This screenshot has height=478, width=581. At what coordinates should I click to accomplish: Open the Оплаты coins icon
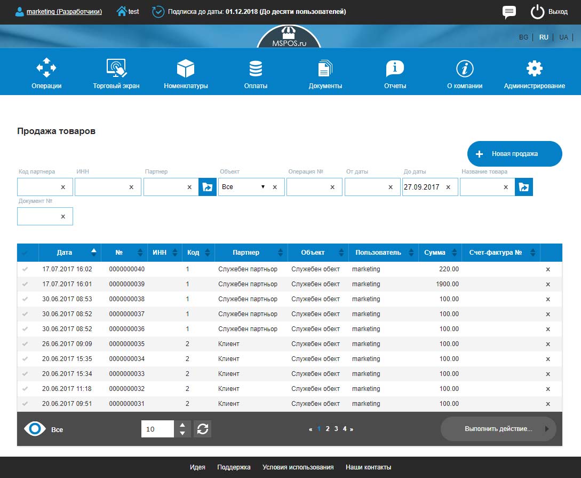256,68
